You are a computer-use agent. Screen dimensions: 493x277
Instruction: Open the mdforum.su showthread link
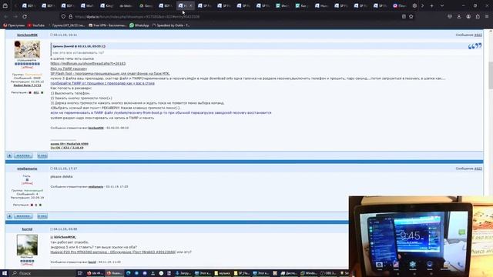pos(88,63)
